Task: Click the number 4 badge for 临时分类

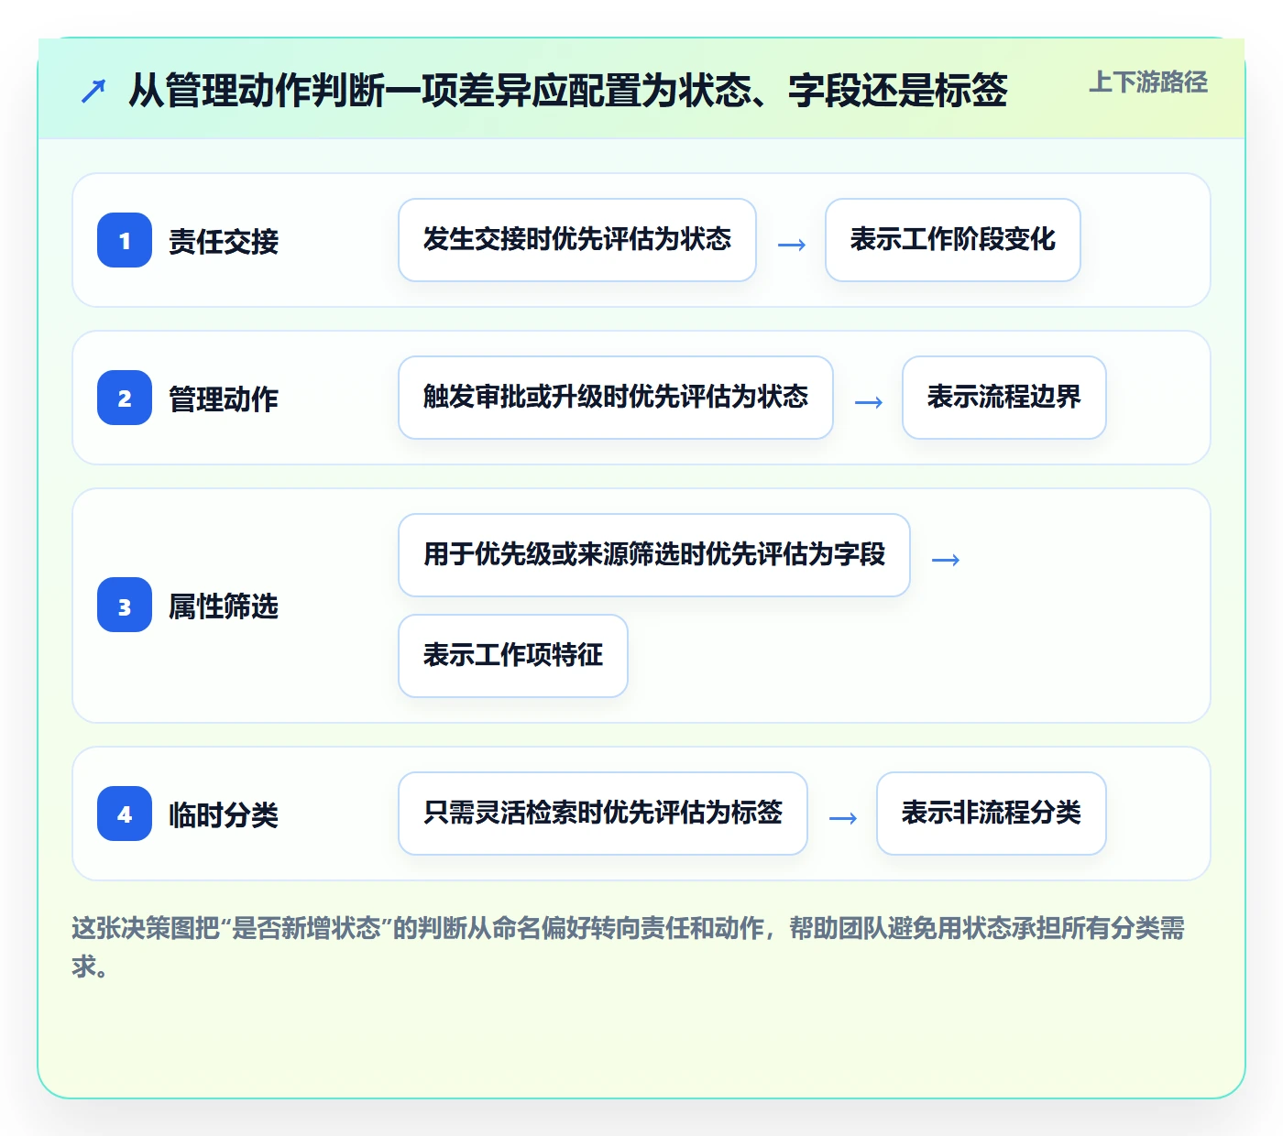Action: pos(125,814)
